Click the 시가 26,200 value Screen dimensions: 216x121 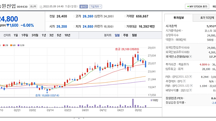tap(62, 27)
